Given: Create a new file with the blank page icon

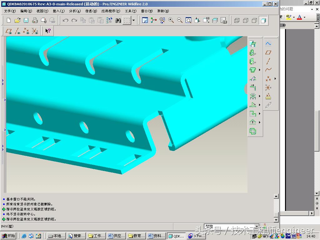Looking at the screenshot, I should (8, 20).
